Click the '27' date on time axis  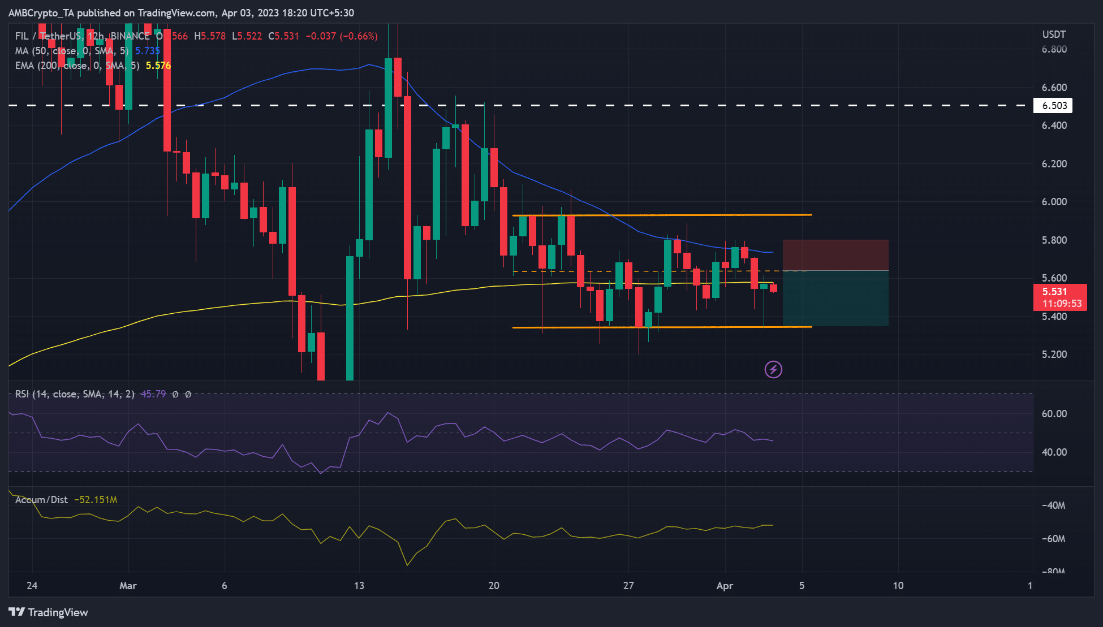click(x=628, y=586)
